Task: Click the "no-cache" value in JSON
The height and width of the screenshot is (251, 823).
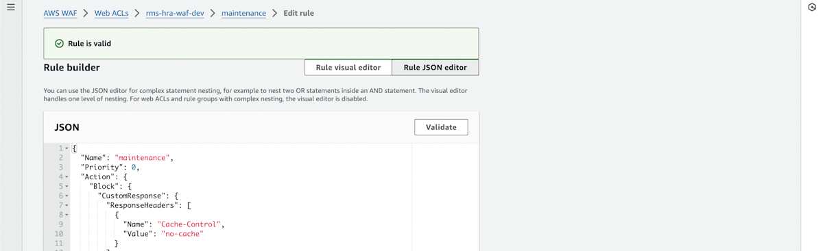Action: 182,234
